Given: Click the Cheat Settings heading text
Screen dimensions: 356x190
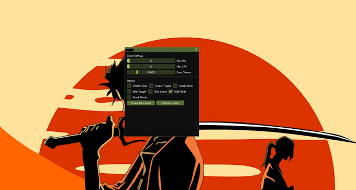Looking at the screenshot, I should pos(135,56).
